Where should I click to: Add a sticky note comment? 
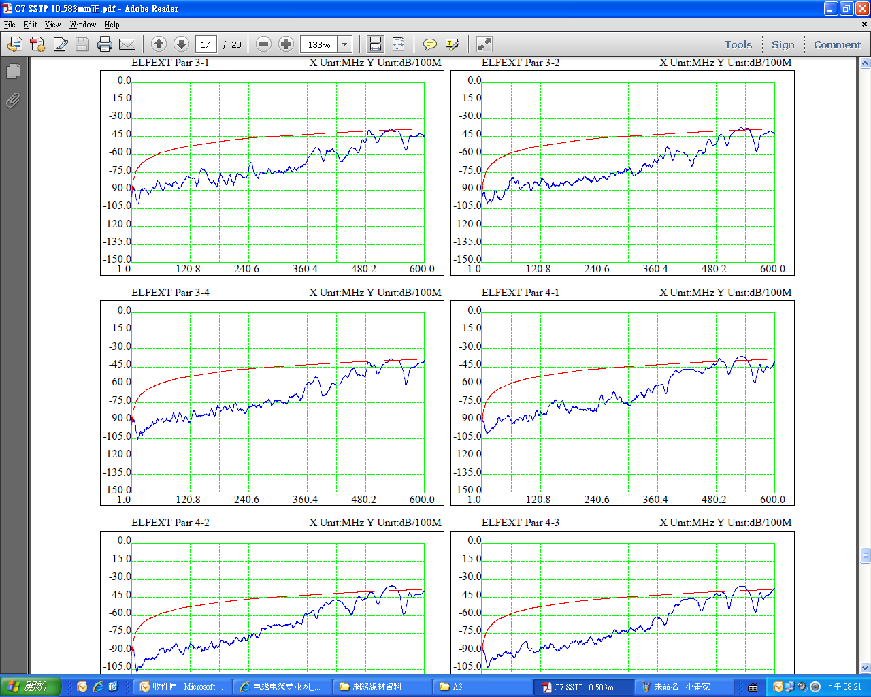point(429,45)
